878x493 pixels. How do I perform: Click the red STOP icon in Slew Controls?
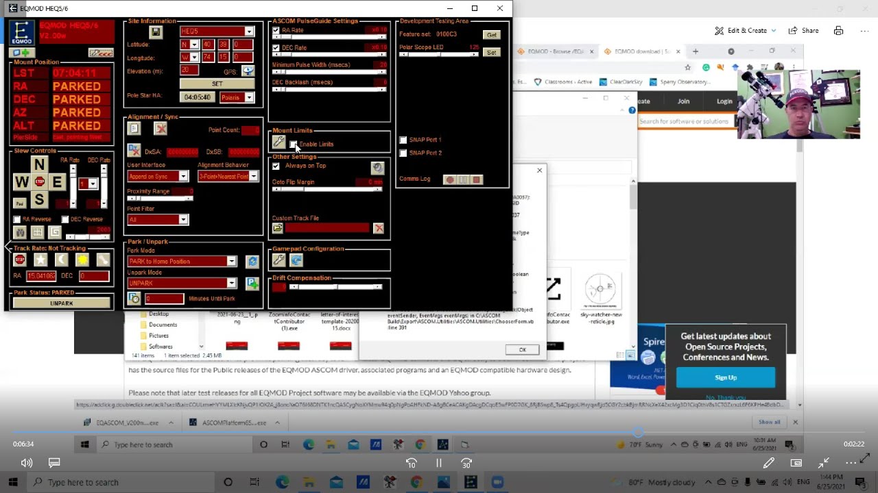(39, 182)
